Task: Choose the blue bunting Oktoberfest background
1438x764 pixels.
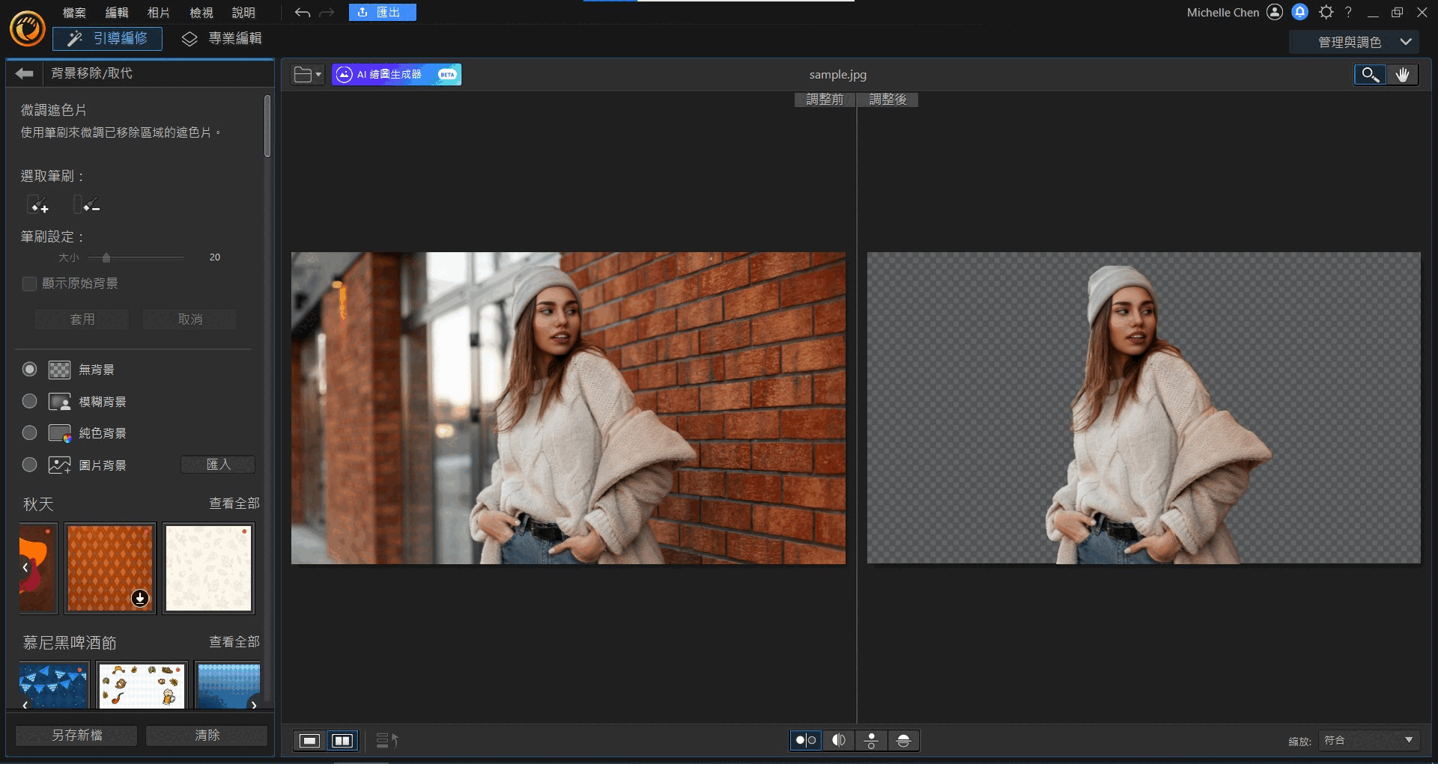Action: tap(54, 684)
